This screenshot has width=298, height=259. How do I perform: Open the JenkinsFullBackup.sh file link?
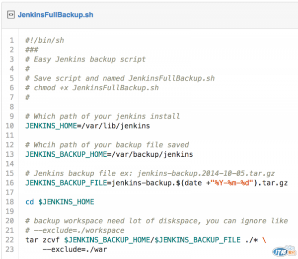(56, 14)
